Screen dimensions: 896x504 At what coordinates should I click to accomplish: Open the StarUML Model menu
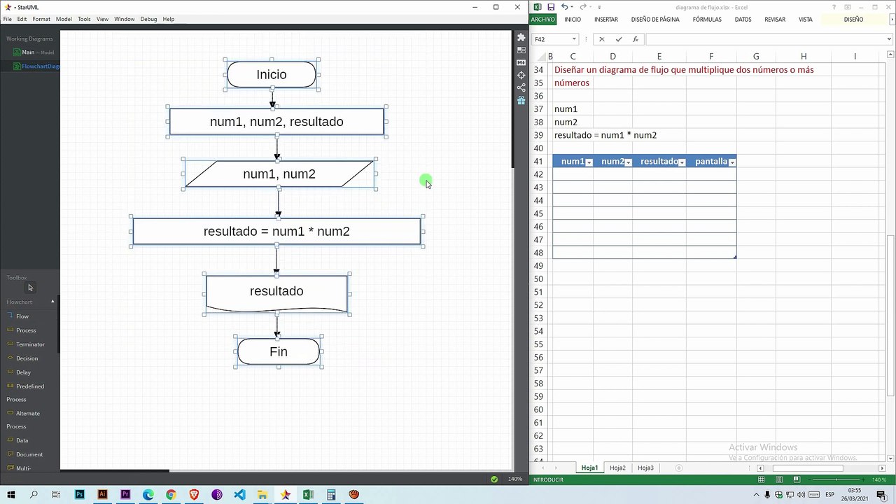click(x=64, y=19)
